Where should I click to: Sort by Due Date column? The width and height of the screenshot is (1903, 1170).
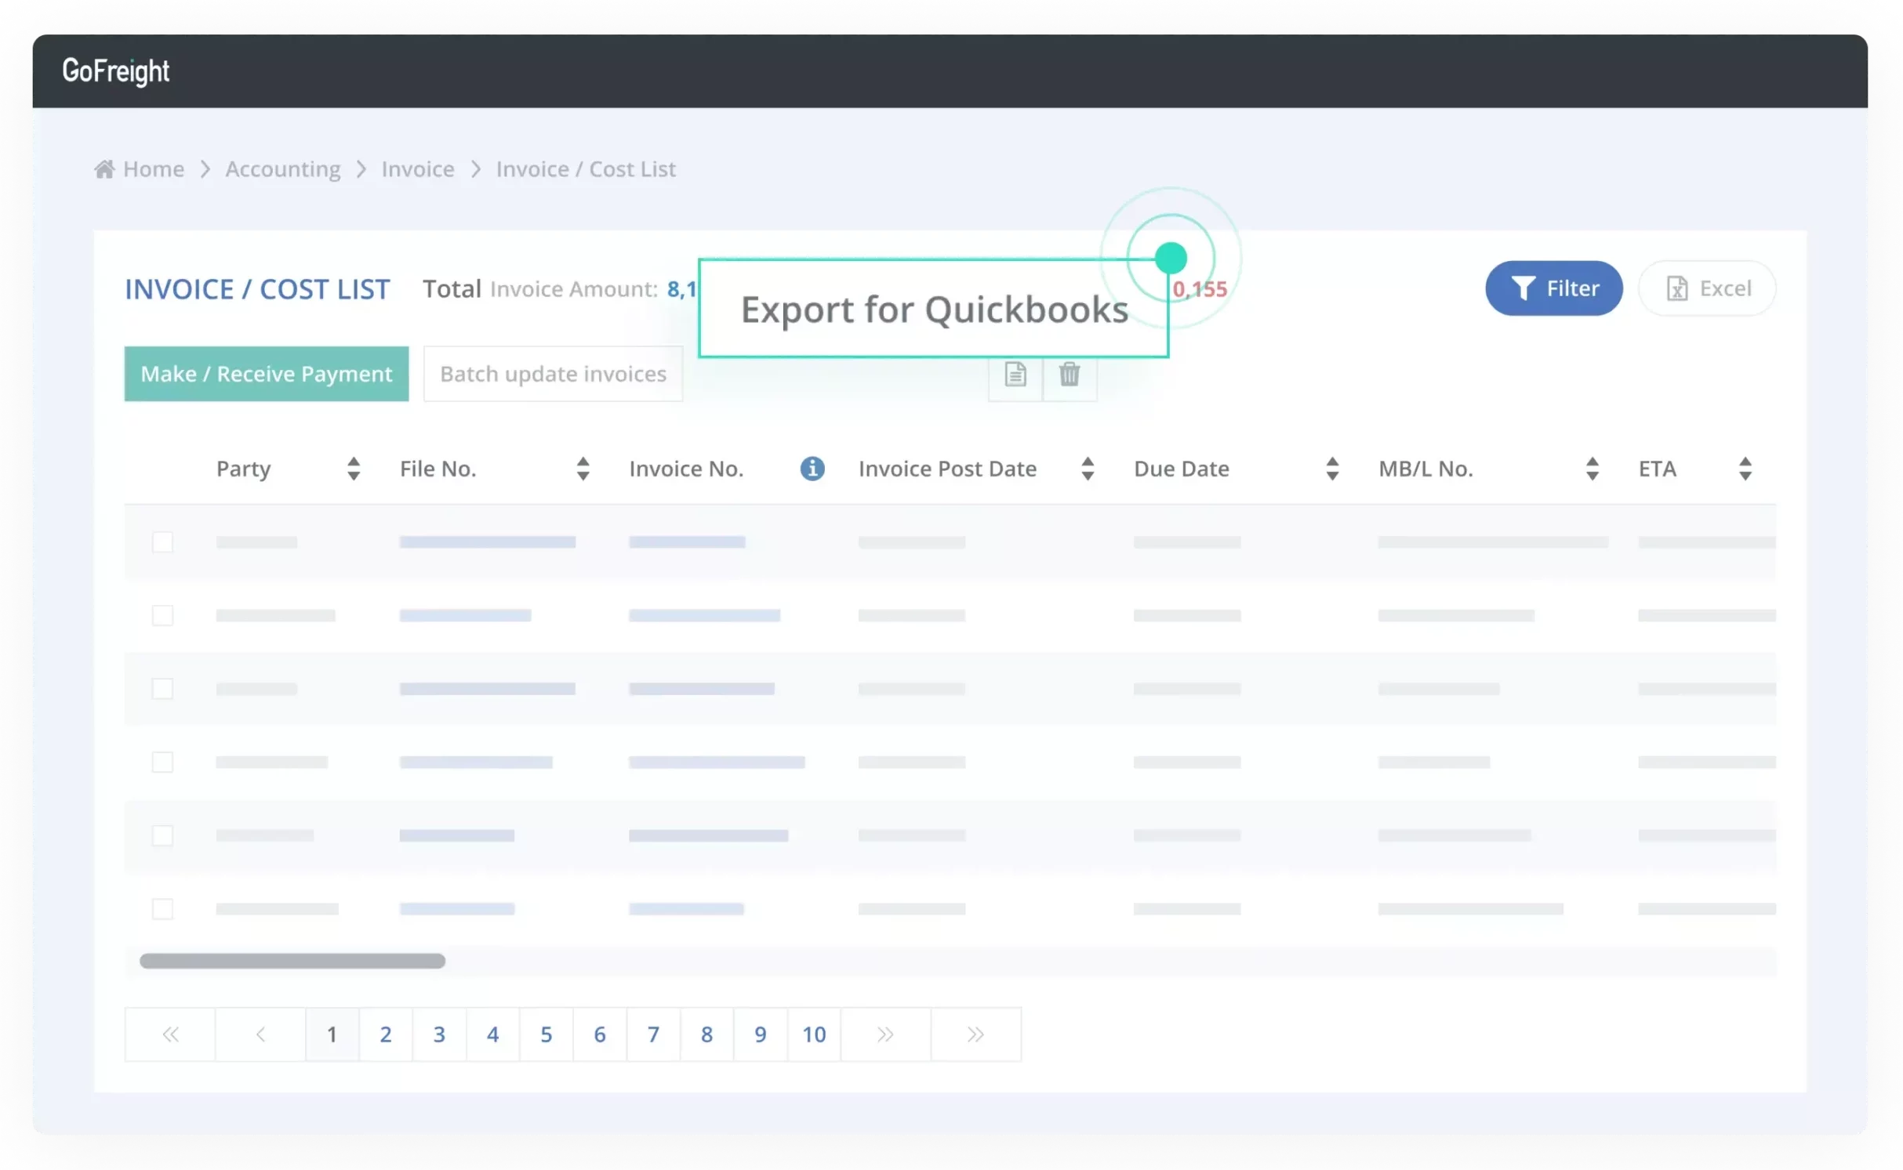point(1332,469)
